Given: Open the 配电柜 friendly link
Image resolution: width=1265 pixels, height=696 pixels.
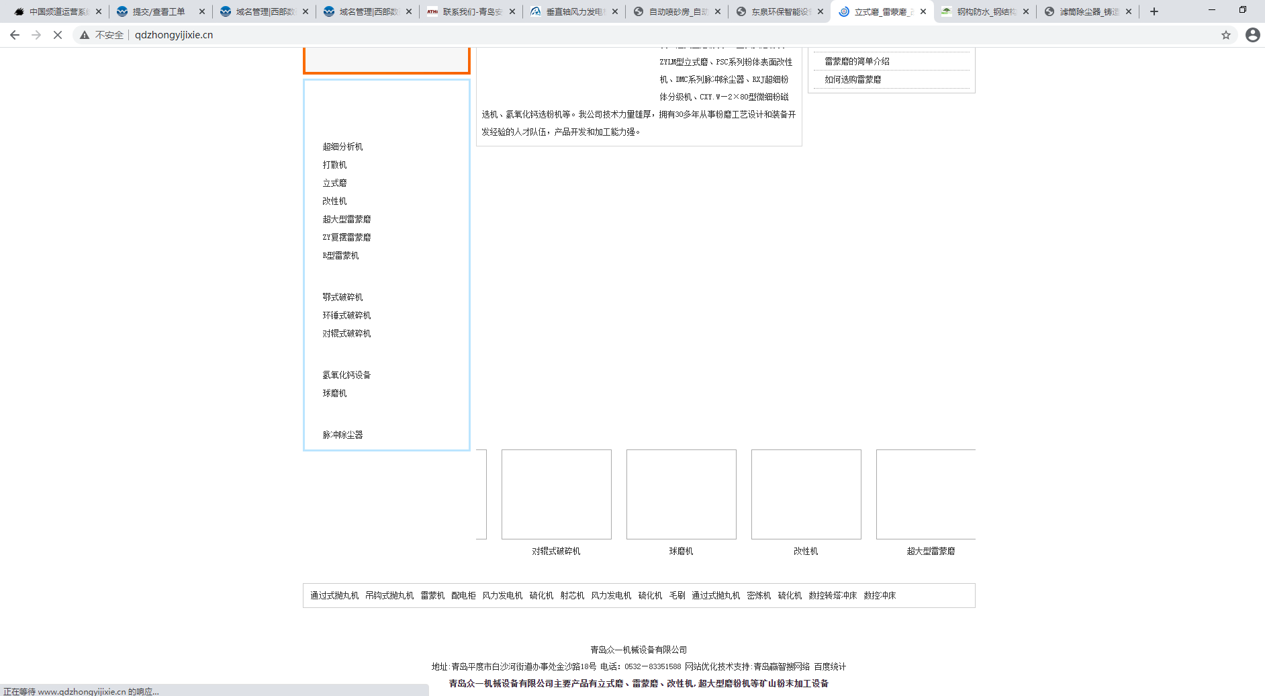Looking at the screenshot, I should [x=463, y=595].
